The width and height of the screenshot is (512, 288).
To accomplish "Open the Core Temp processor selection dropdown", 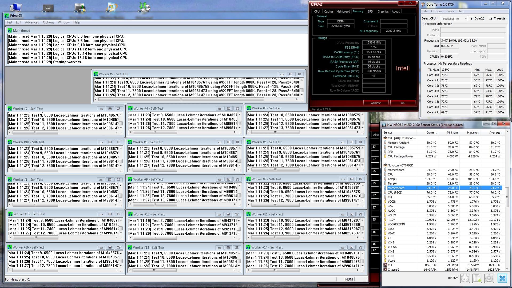I will 454,18.
